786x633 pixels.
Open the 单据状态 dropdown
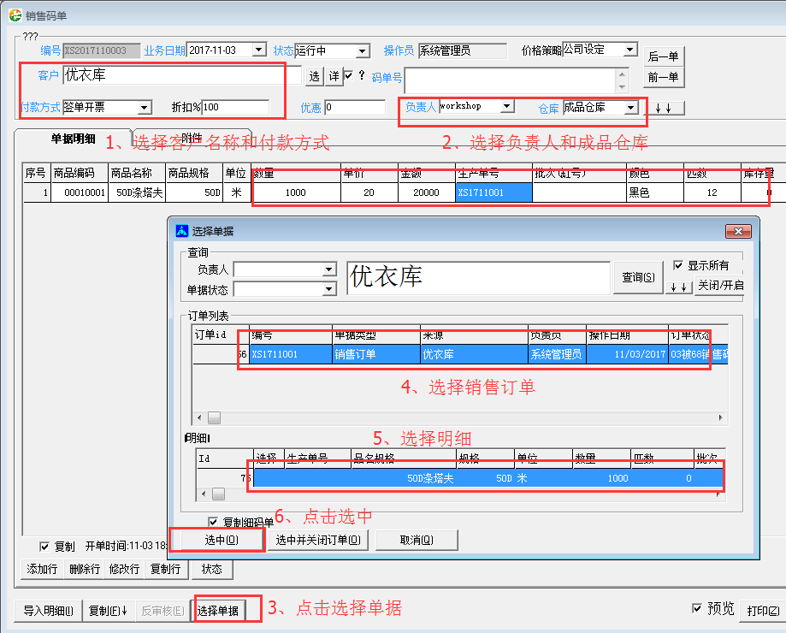point(328,289)
